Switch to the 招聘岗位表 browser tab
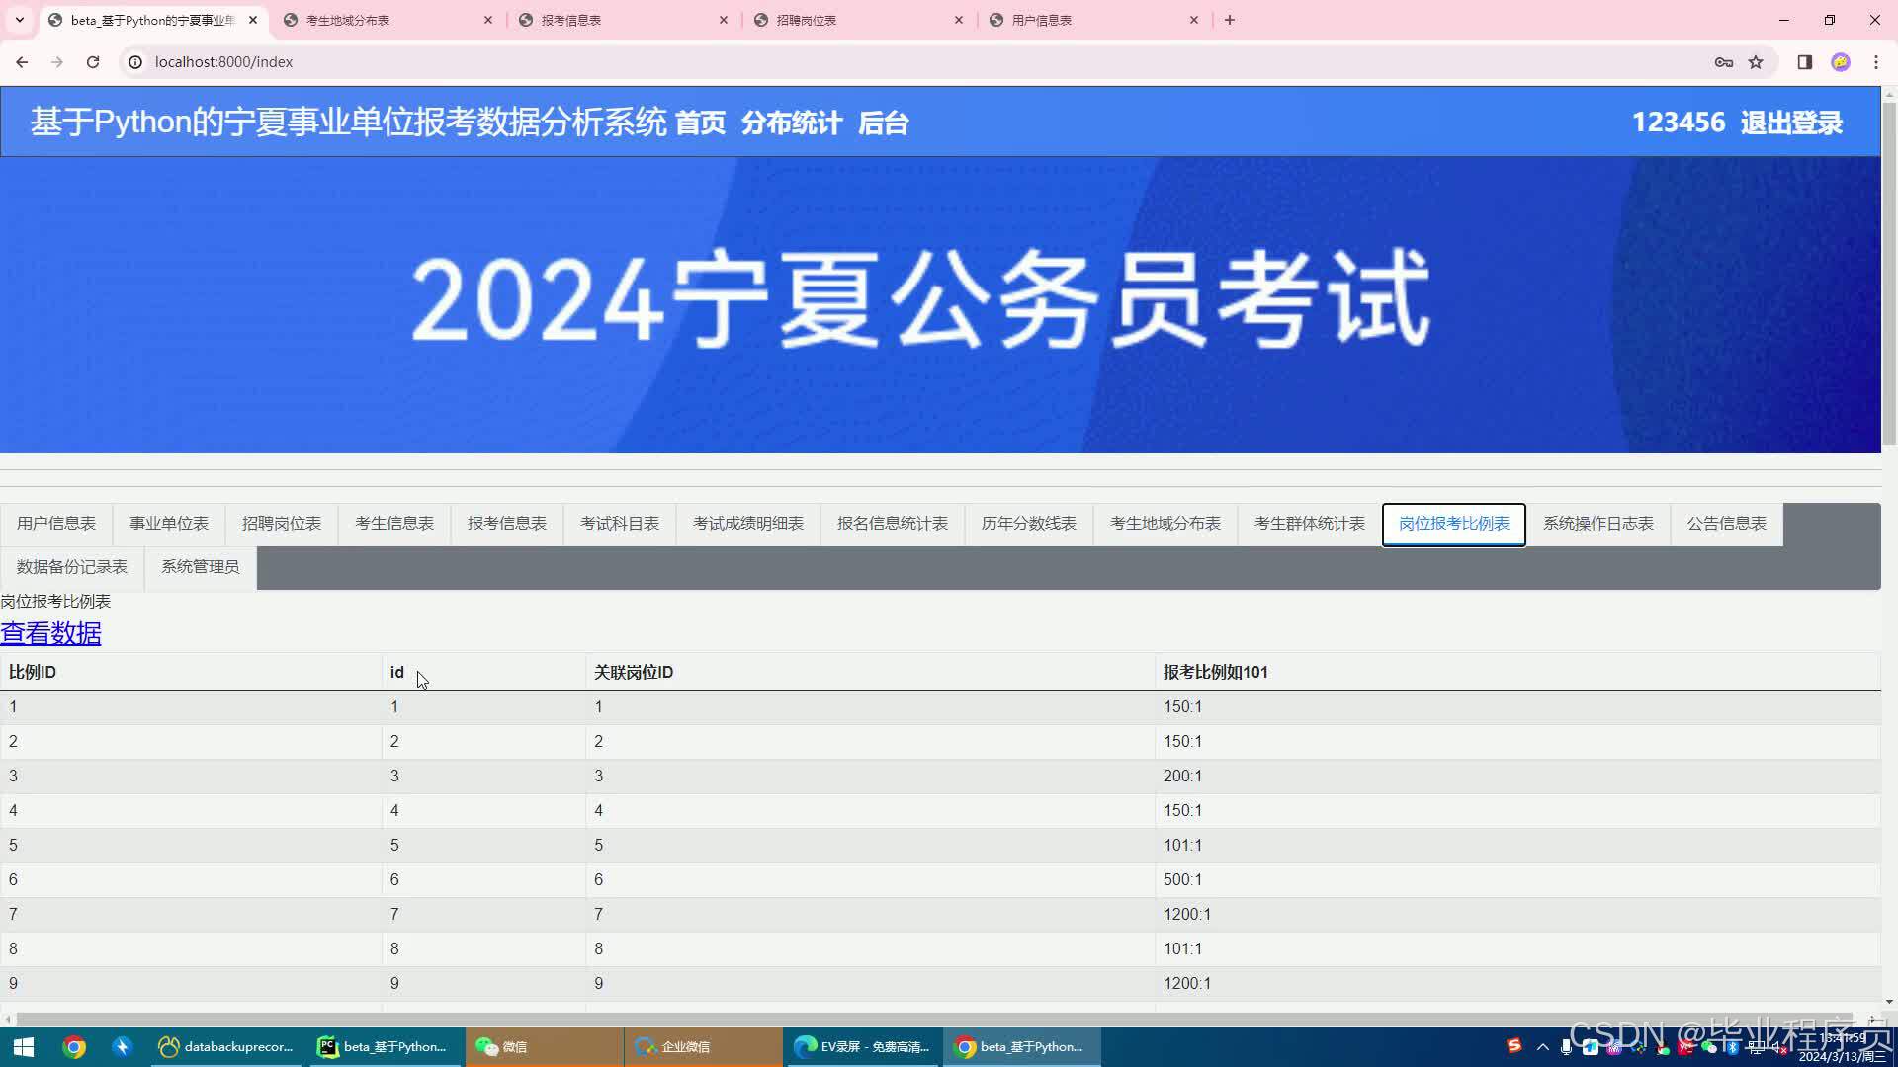1898x1067 pixels. coord(806,20)
